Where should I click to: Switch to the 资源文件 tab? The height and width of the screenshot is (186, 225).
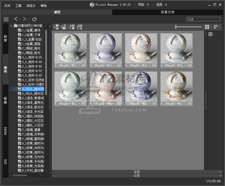click(x=167, y=12)
